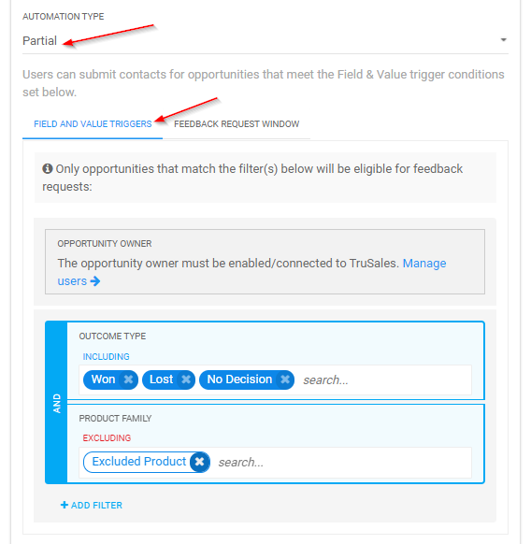The height and width of the screenshot is (544, 531).
Task: Toggle the EXCLUDING label under Product Family
Action: click(x=107, y=438)
